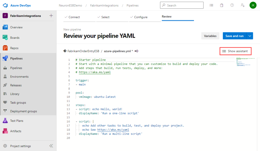Open the Help question mark icon
The width and height of the screenshot is (260, 151).
click(232, 5)
